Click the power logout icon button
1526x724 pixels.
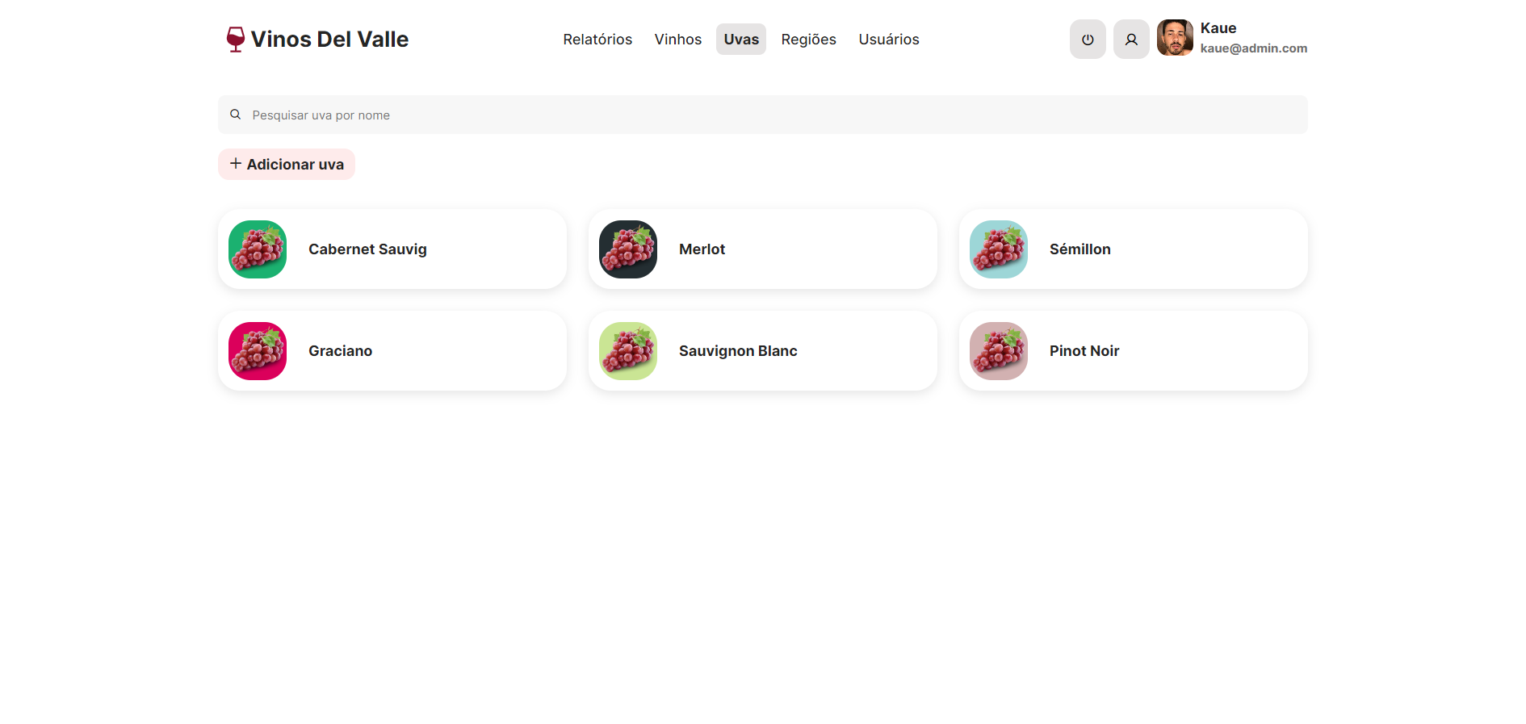coord(1088,40)
